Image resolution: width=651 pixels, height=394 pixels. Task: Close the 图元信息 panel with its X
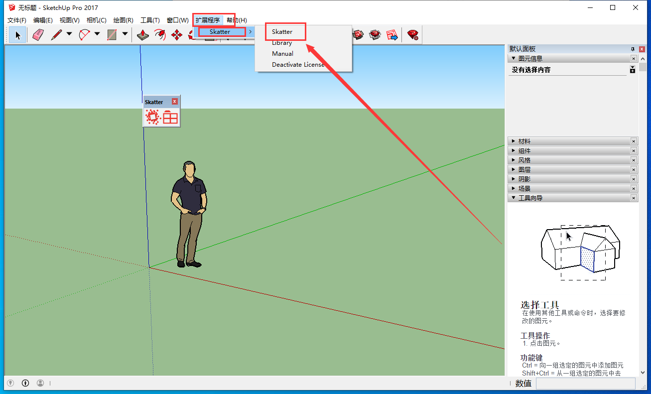click(x=634, y=58)
